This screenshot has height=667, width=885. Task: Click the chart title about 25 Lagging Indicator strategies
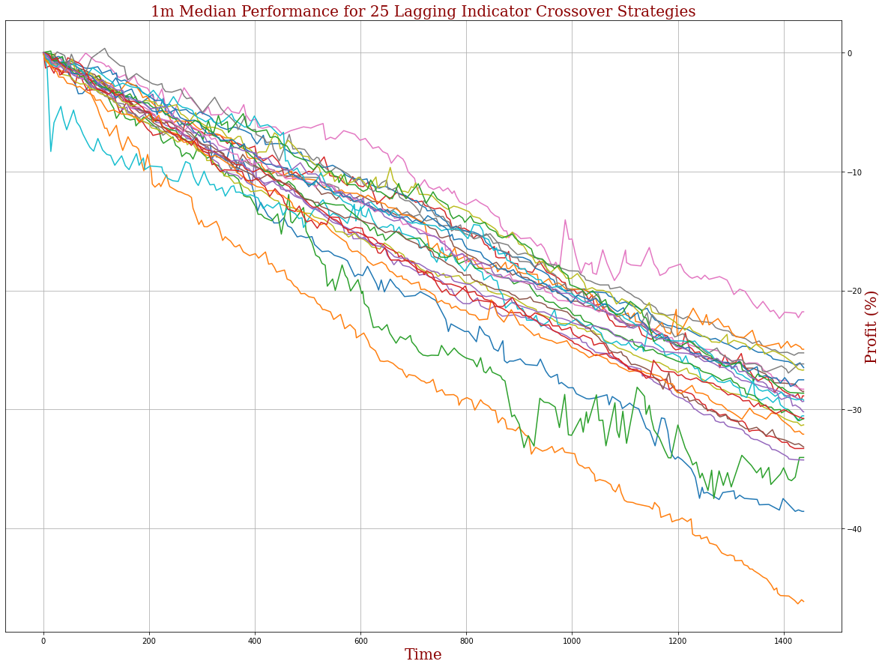423,11
